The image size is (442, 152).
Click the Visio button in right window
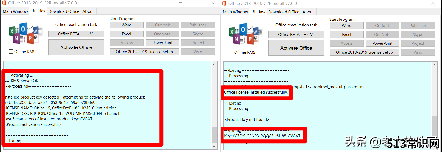coord(418,52)
